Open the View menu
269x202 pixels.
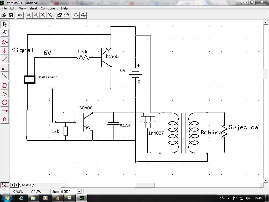point(22,8)
